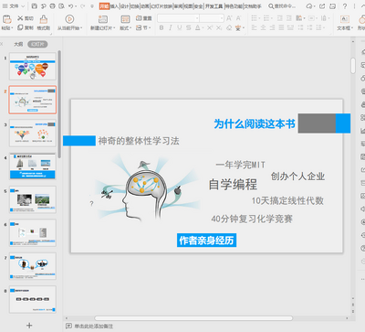Click the Share export icon in title bar
Viewport: 365px width, 332px height.
point(322,6)
